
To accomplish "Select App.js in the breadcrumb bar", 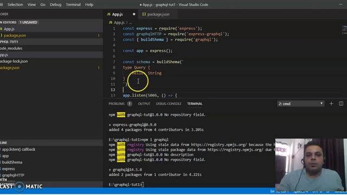I will (119, 23).
